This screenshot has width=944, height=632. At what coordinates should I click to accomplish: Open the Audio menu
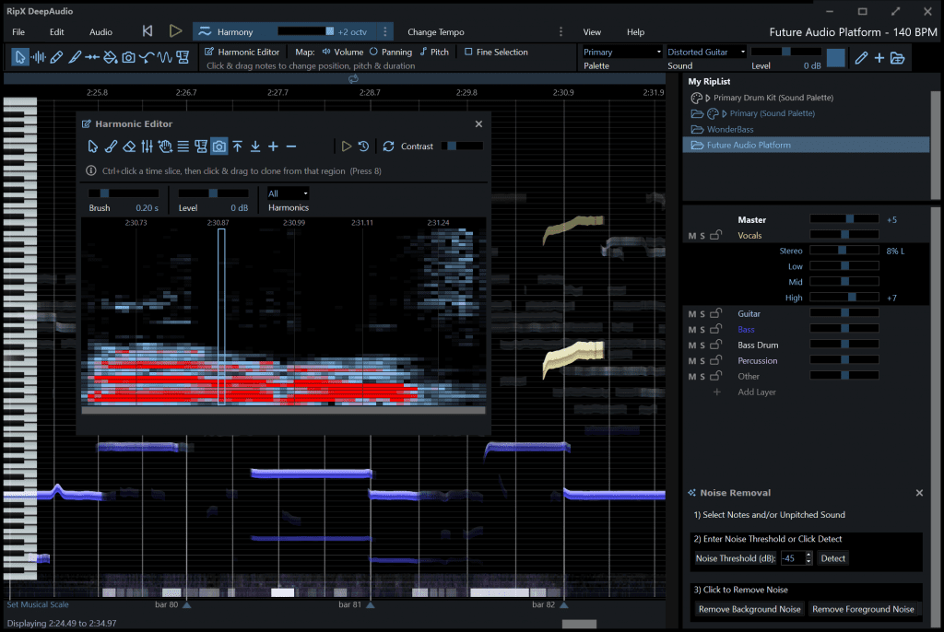click(100, 32)
